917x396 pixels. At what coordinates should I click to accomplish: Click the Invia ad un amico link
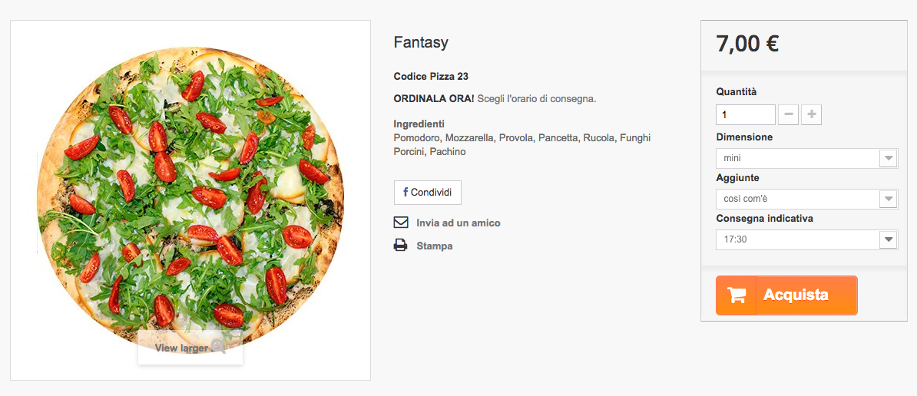458,223
